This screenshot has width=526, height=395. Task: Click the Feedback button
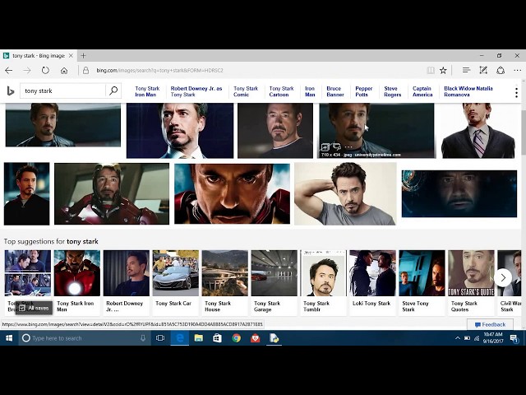pos(490,324)
